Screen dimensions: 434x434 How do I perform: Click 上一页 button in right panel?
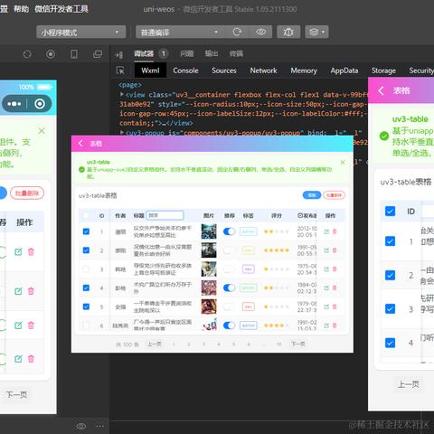[409, 384]
